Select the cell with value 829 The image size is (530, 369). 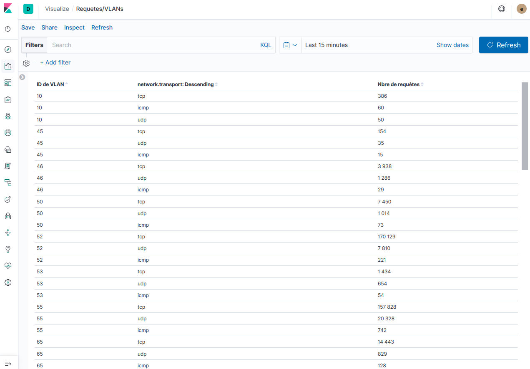382,354
